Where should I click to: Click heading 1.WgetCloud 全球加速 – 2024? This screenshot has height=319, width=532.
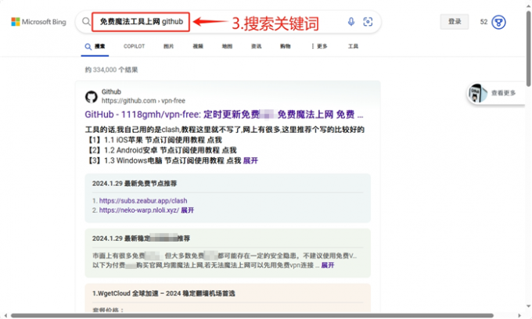164,293
